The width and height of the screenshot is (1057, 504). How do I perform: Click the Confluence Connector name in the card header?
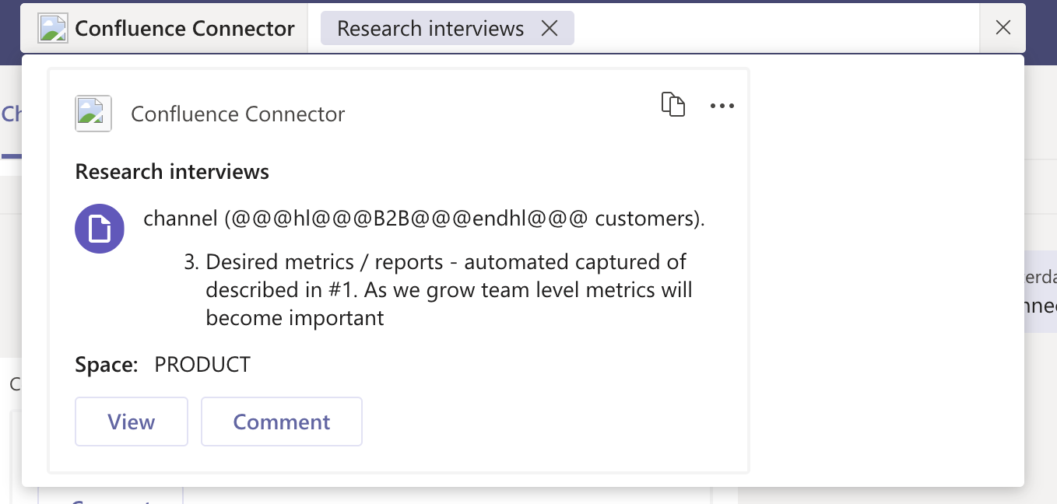click(x=237, y=114)
